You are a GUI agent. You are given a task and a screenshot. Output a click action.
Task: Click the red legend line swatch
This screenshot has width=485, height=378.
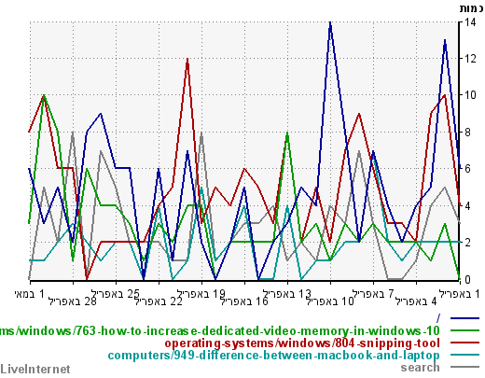[x=464, y=343]
